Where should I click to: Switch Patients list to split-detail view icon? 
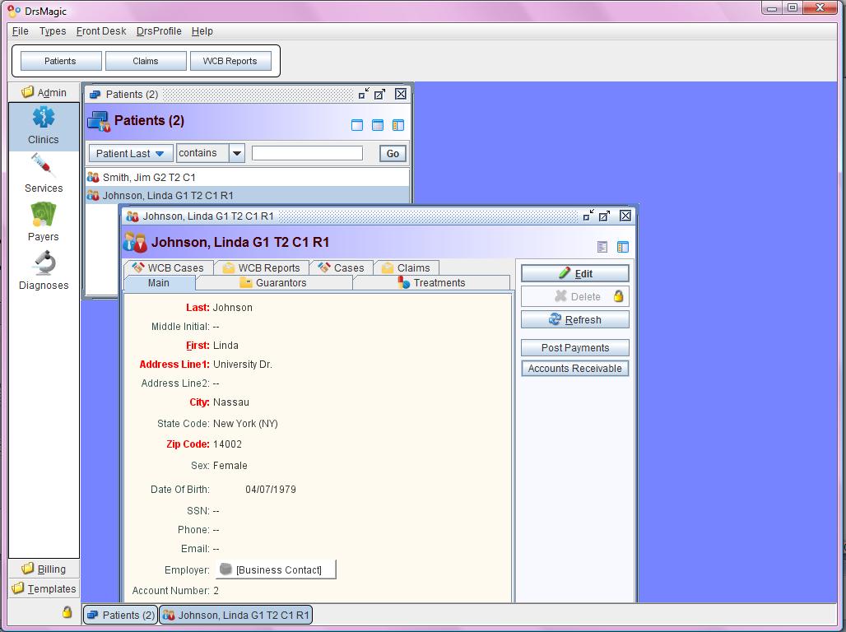pos(398,125)
